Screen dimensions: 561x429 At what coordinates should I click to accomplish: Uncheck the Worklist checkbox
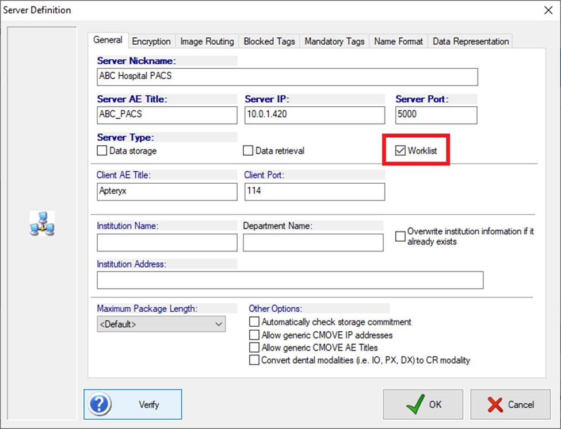tap(400, 150)
